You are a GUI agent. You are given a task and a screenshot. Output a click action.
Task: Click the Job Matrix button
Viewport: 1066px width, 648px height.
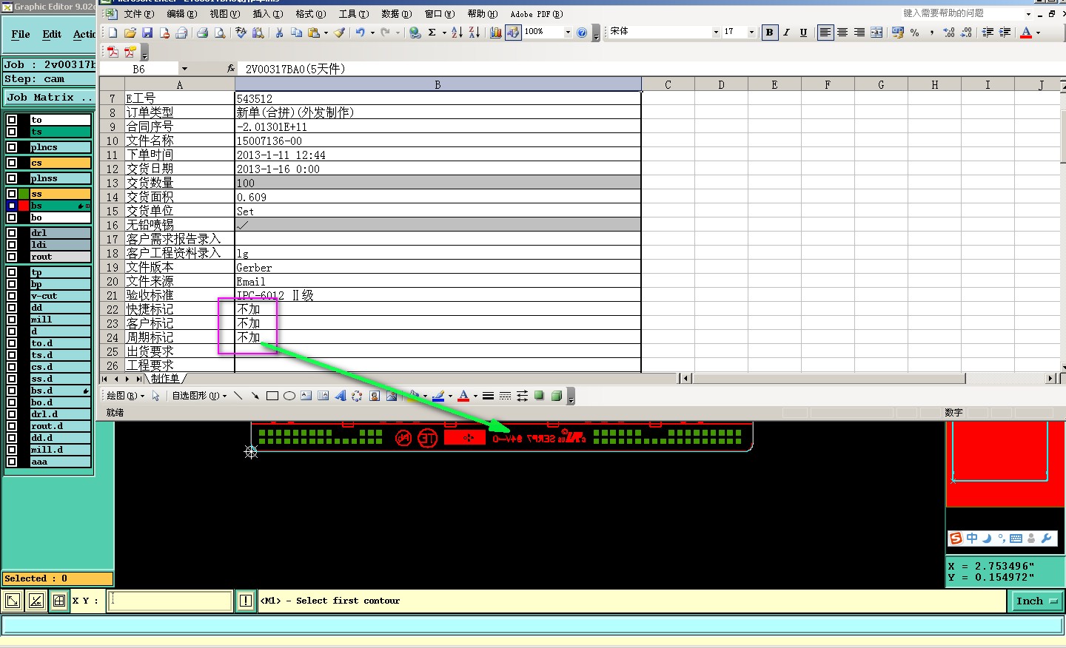click(49, 98)
